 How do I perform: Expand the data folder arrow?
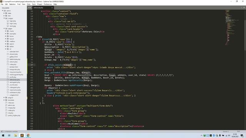pos(4,13)
